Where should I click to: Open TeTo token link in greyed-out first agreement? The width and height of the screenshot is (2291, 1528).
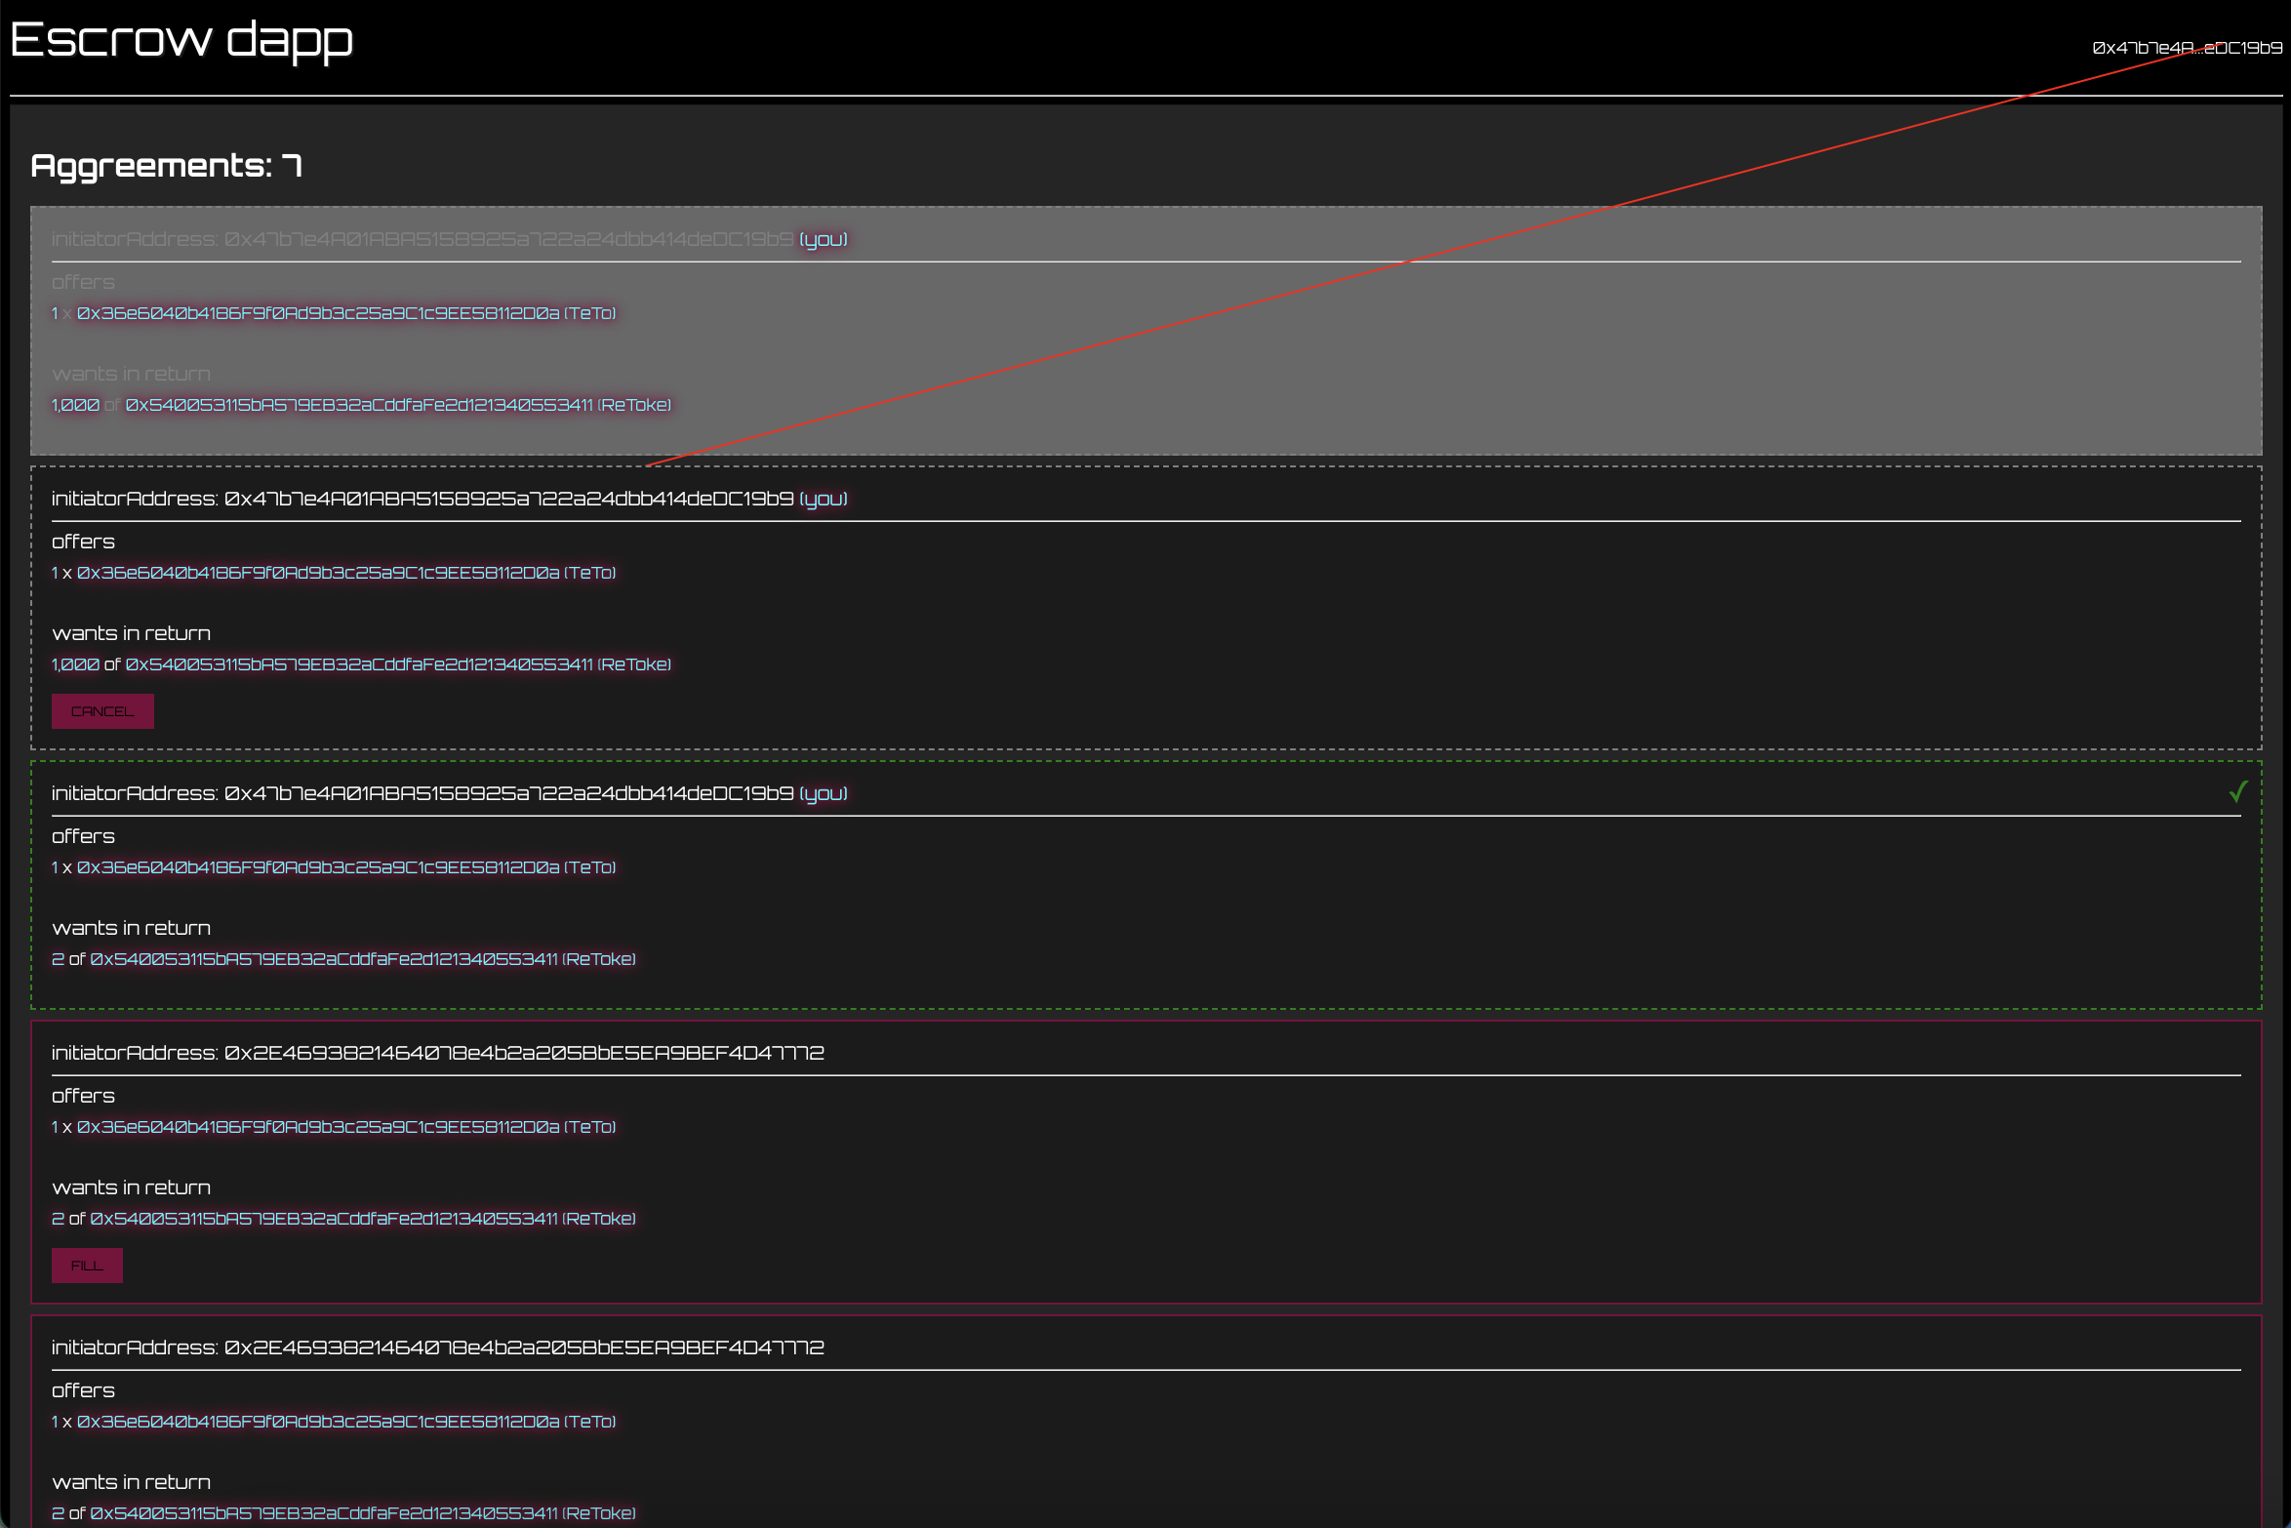click(x=345, y=313)
